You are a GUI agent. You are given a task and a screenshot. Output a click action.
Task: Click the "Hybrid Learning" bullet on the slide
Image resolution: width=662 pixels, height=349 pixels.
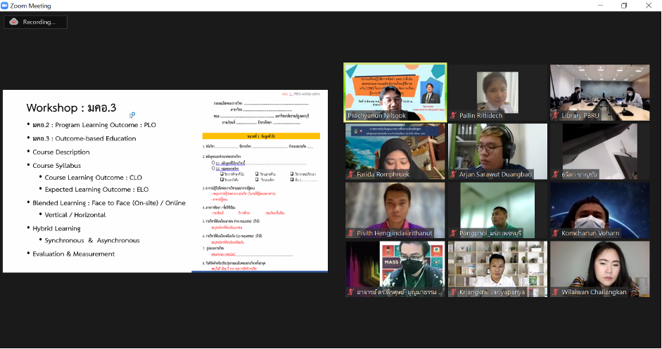56,228
